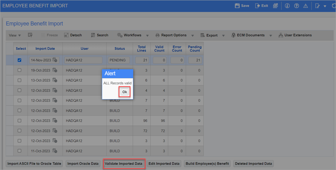Click the Report Options printer icon
This screenshot has width=336, height=170.
pos(158,35)
